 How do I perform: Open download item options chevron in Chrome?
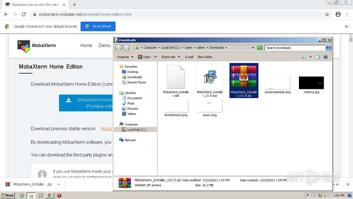(x=58, y=184)
